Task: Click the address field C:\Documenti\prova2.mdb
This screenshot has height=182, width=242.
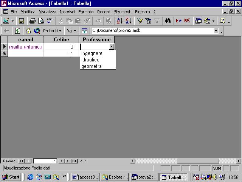Action: tap(153, 30)
